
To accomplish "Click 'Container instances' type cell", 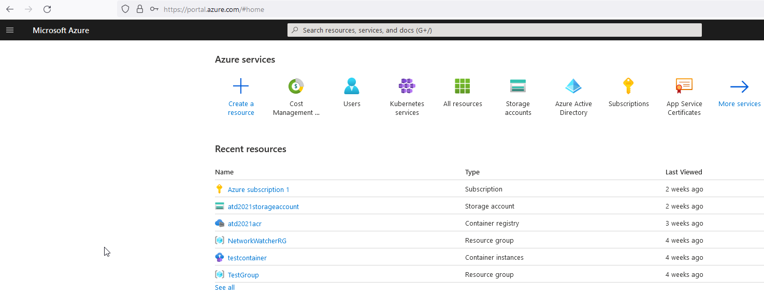I will pos(494,257).
